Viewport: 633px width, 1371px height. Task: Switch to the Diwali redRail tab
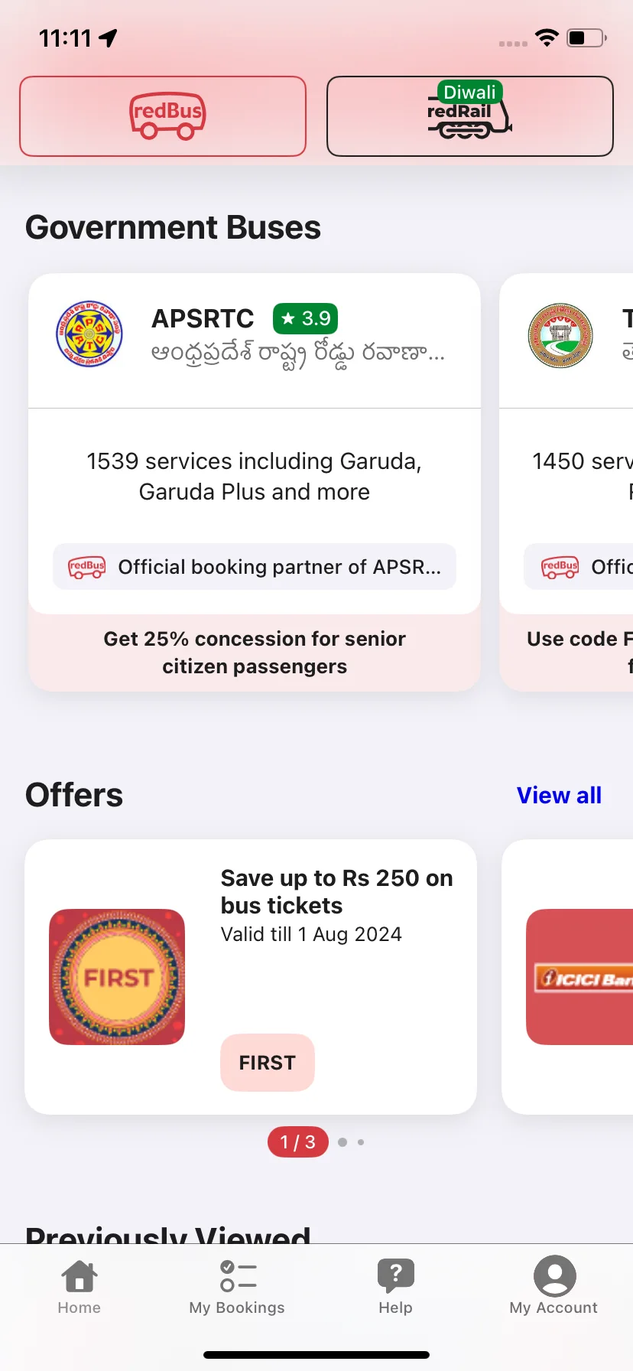pyautogui.click(x=470, y=116)
